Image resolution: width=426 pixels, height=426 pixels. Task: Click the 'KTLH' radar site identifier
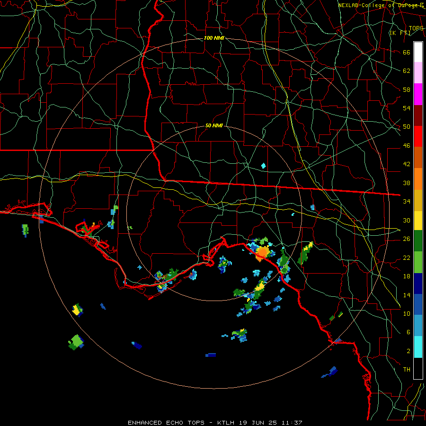pyautogui.click(x=227, y=423)
